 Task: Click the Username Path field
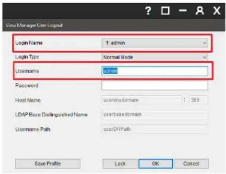coord(155,129)
